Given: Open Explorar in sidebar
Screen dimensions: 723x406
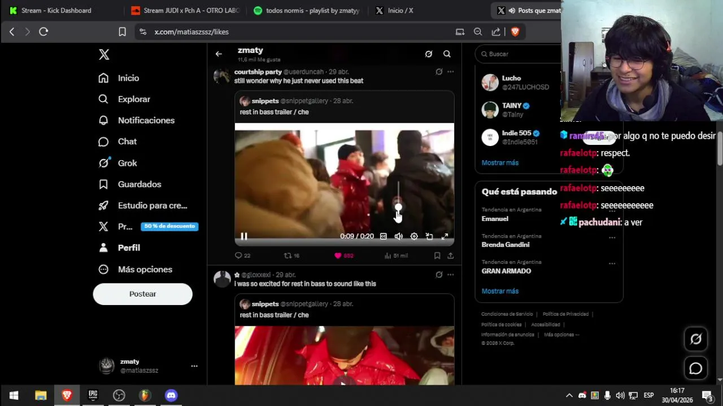Looking at the screenshot, I should tap(124, 99).
